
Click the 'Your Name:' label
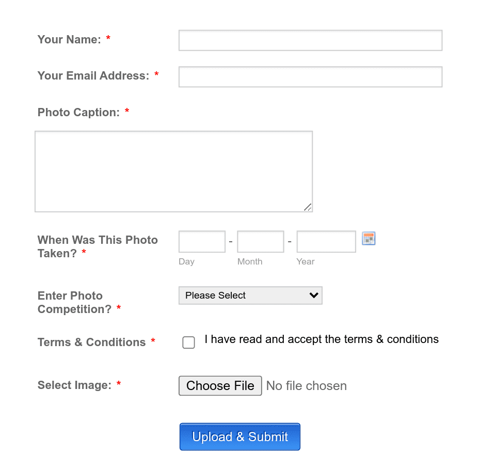click(x=69, y=40)
